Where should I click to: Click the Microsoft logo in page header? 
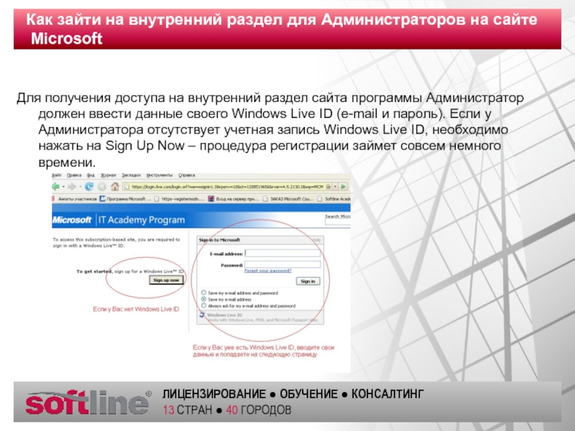tap(72, 220)
